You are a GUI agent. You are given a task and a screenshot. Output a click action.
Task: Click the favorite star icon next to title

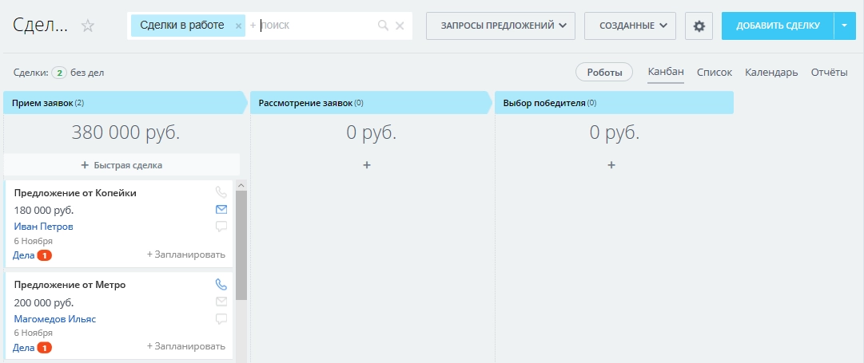pyautogui.click(x=88, y=26)
